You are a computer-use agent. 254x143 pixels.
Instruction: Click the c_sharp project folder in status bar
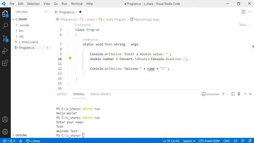[x=33, y=141]
